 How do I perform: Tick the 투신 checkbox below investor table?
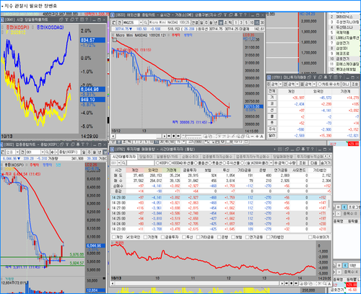(184, 237)
